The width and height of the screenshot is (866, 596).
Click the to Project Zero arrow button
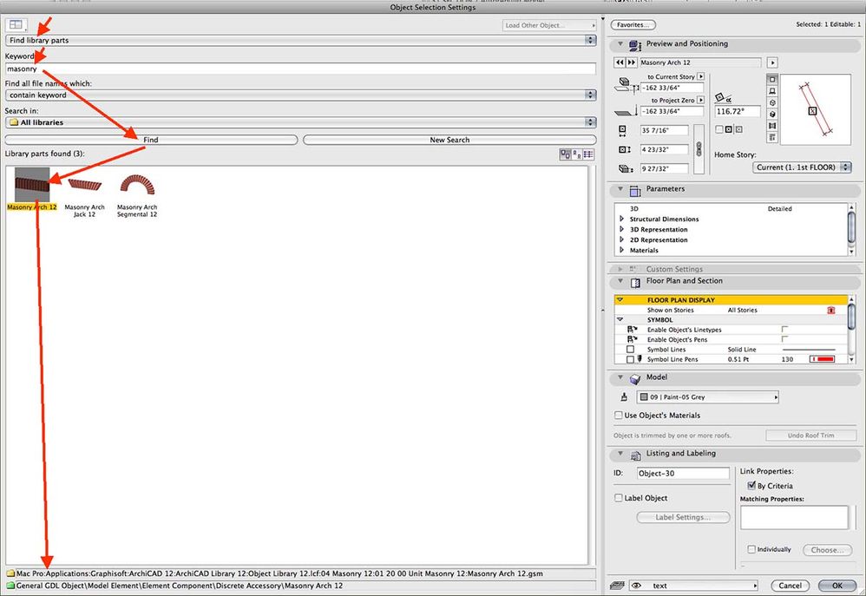pyautogui.click(x=701, y=100)
